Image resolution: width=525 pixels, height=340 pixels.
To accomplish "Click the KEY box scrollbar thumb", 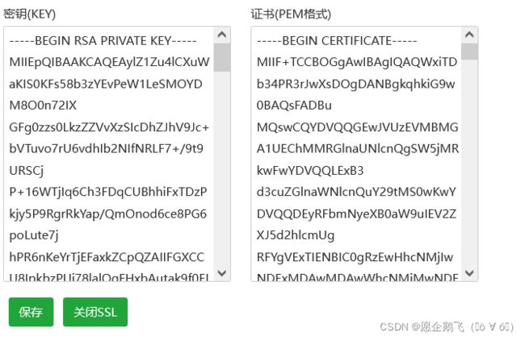I will [222, 57].
